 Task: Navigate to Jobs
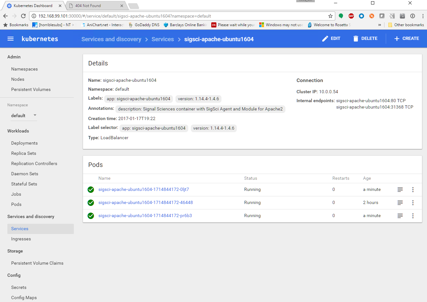tap(16, 194)
